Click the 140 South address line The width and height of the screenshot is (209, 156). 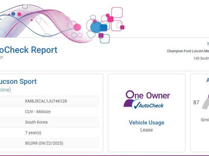(x=201, y=58)
